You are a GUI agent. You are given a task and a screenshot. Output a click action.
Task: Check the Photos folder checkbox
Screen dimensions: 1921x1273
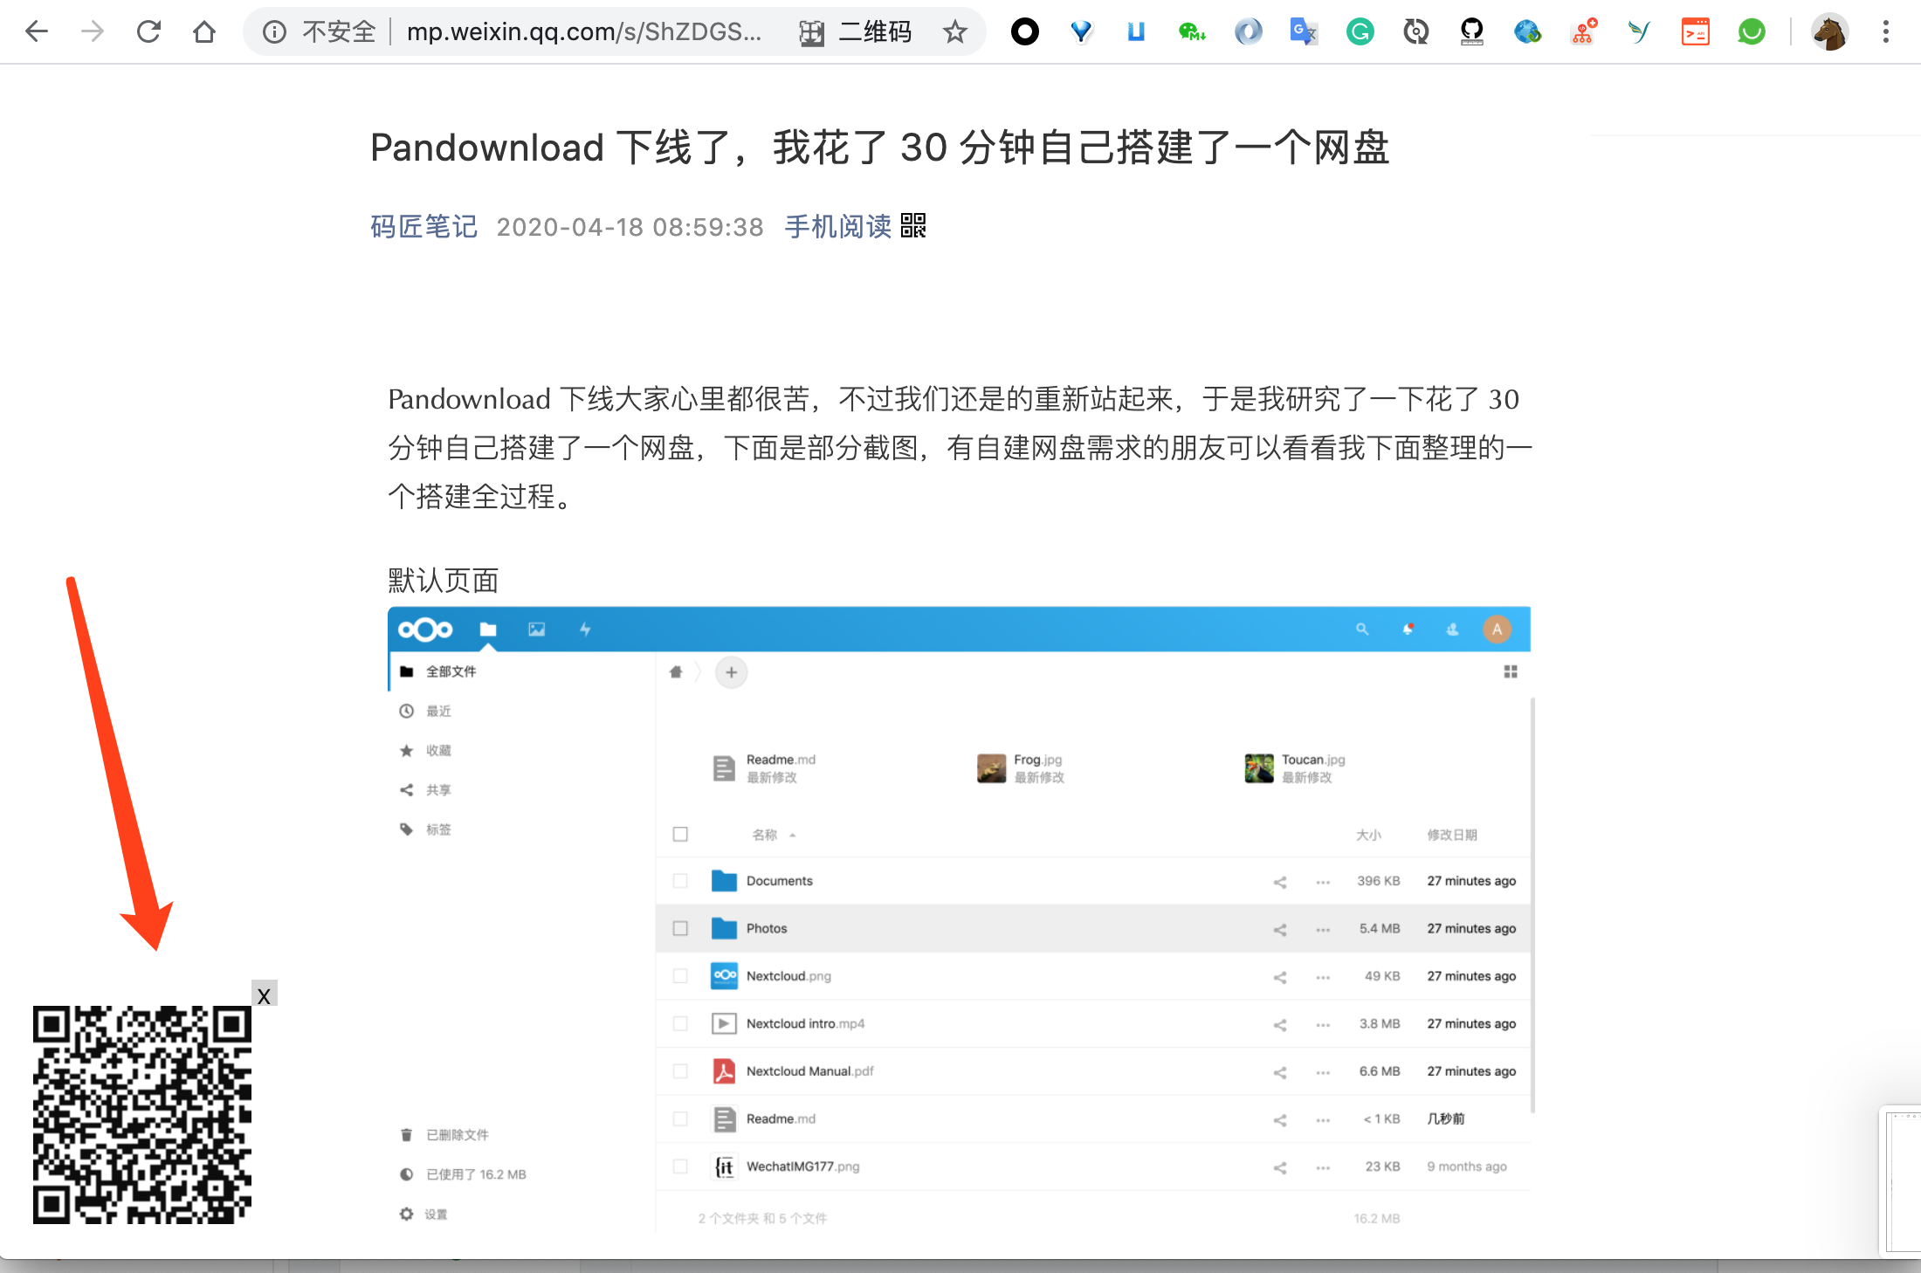(x=680, y=928)
